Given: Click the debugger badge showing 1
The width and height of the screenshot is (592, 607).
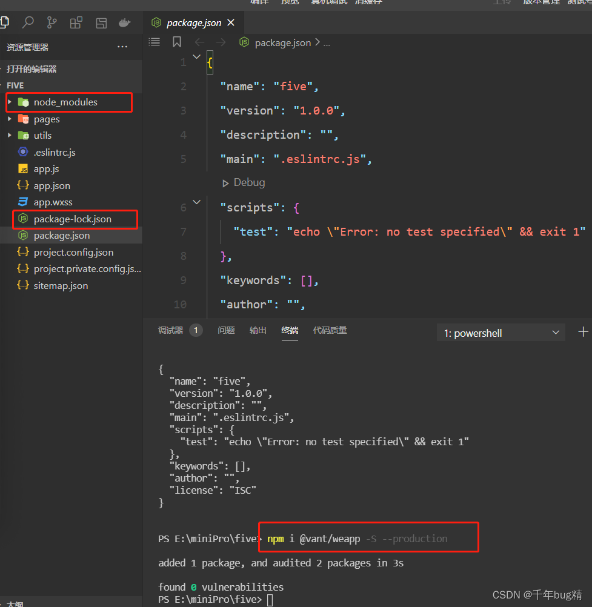Looking at the screenshot, I should click(196, 330).
